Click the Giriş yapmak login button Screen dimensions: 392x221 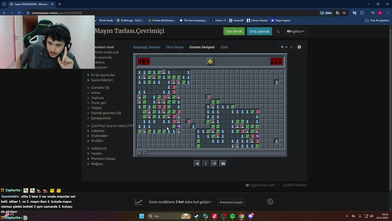259,31
